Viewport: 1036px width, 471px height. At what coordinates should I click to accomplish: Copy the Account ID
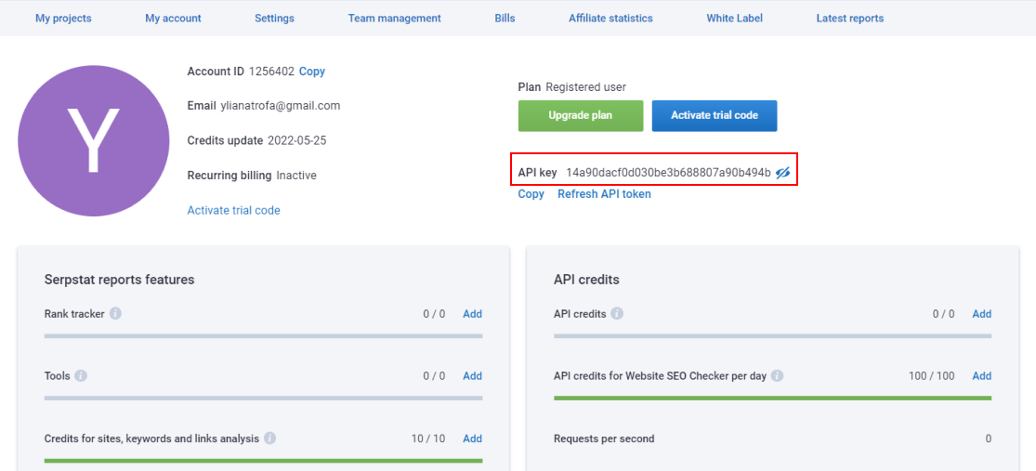click(x=312, y=72)
